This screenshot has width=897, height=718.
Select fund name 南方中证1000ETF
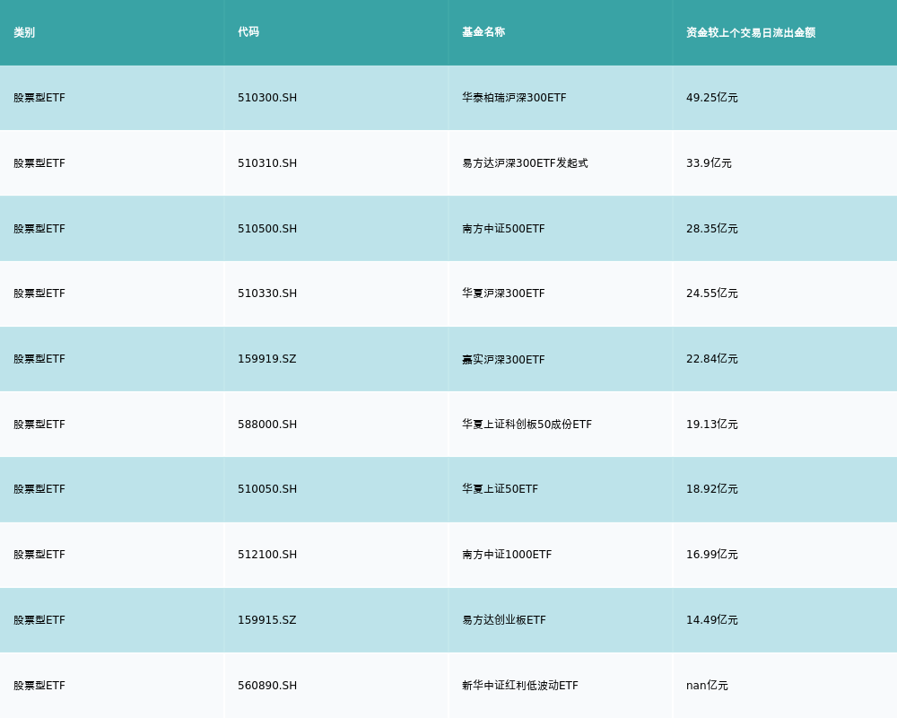point(507,555)
